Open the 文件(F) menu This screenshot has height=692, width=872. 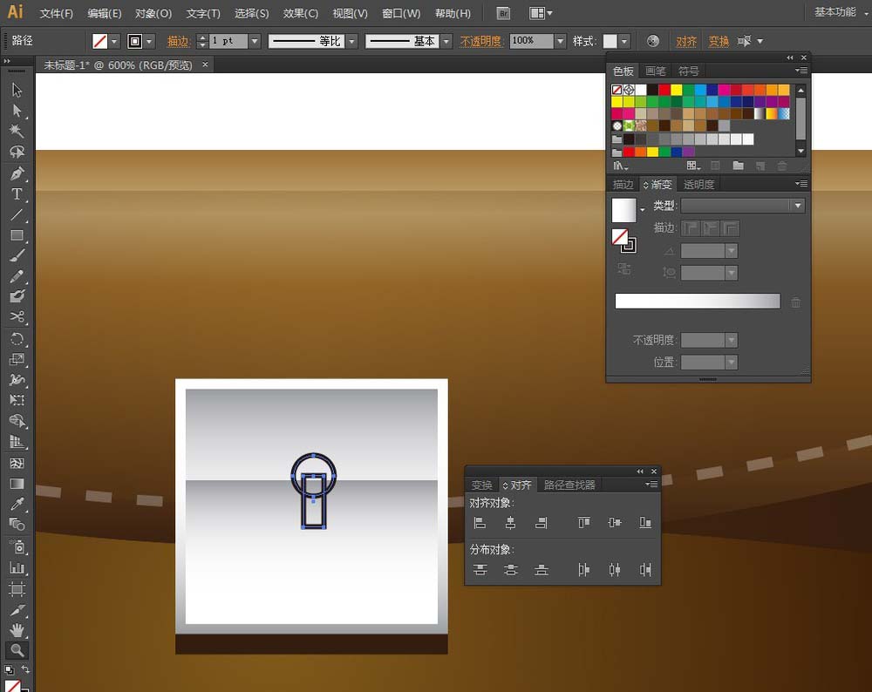pos(56,13)
